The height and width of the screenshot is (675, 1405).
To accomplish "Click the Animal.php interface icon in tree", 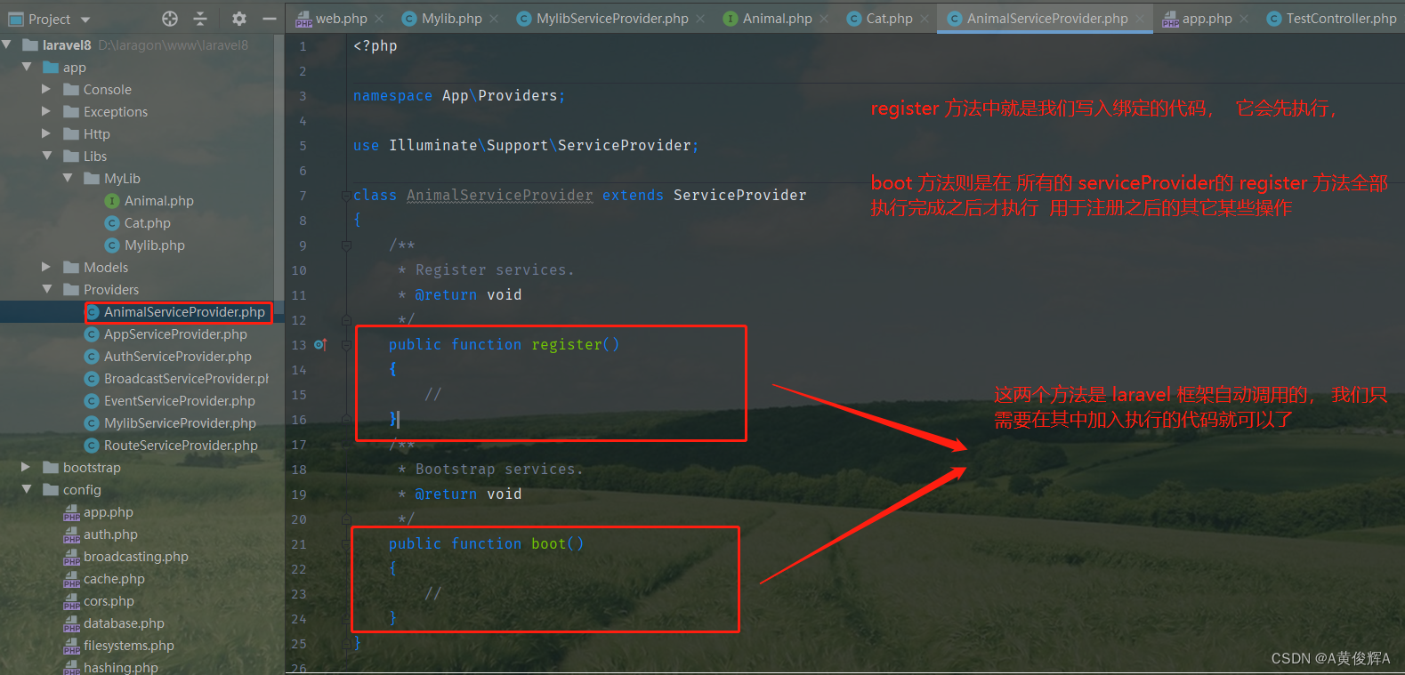I will (x=112, y=201).
